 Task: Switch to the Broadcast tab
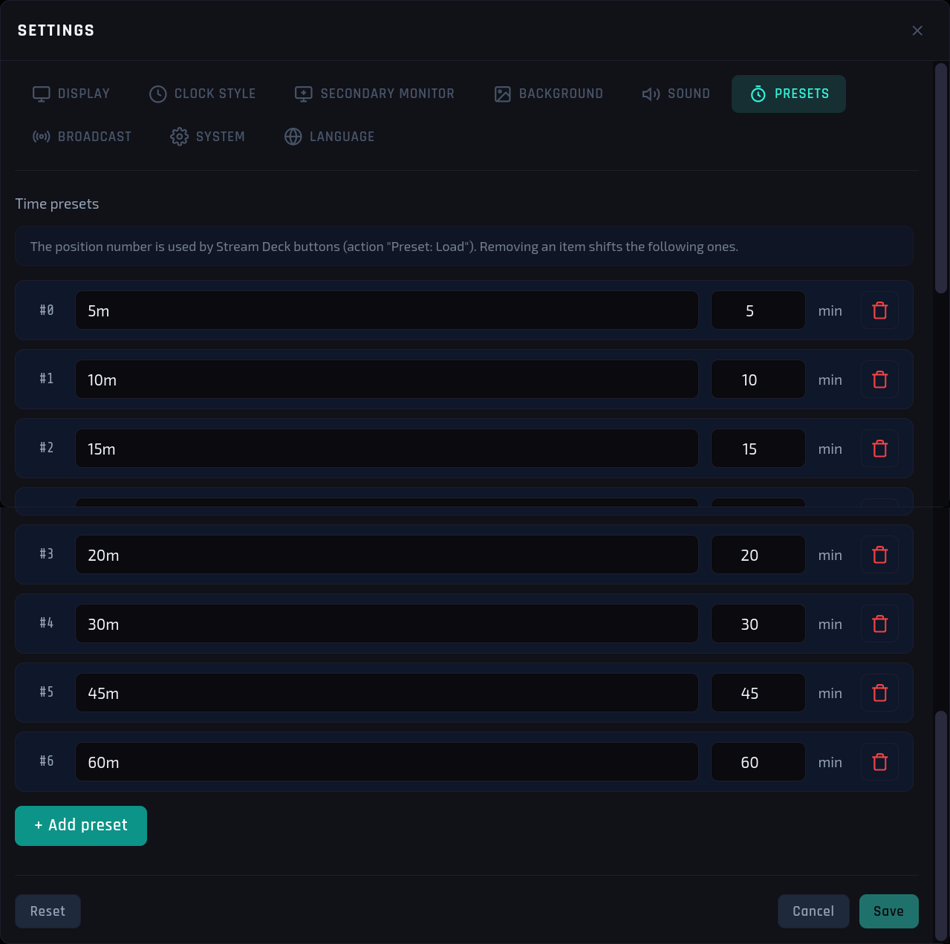click(x=82, y=137)
